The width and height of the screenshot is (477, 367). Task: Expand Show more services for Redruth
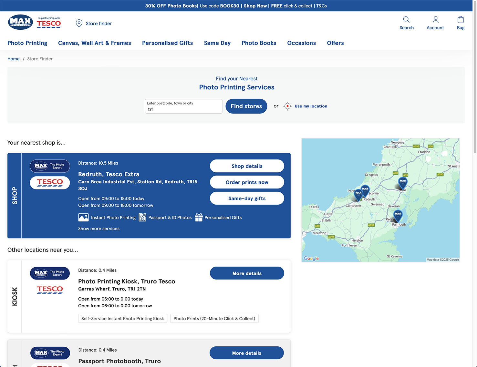pyautogui.click(x=99, y=229)
